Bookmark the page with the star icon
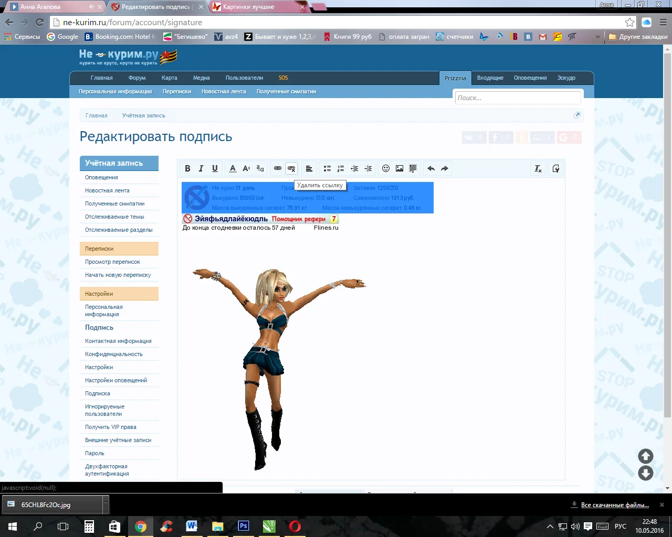Screen dimensions: 672x537 [629, 22]
